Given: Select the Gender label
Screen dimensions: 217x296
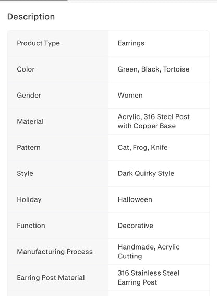Looking at the screenshot, I should (x=29, y=96).
